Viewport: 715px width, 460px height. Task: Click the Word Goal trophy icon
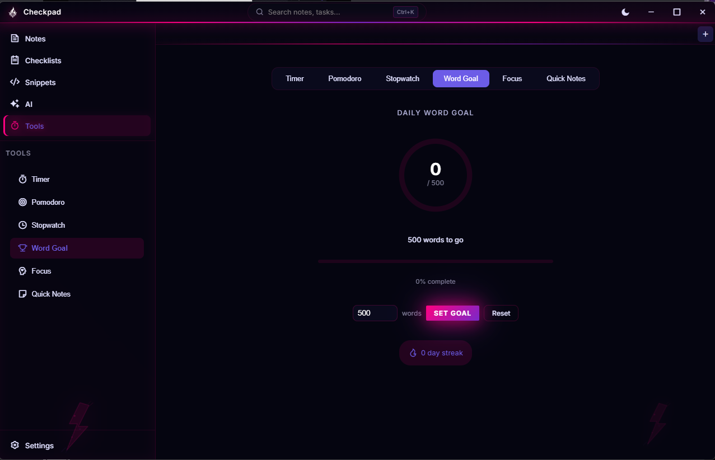(22, 248)
